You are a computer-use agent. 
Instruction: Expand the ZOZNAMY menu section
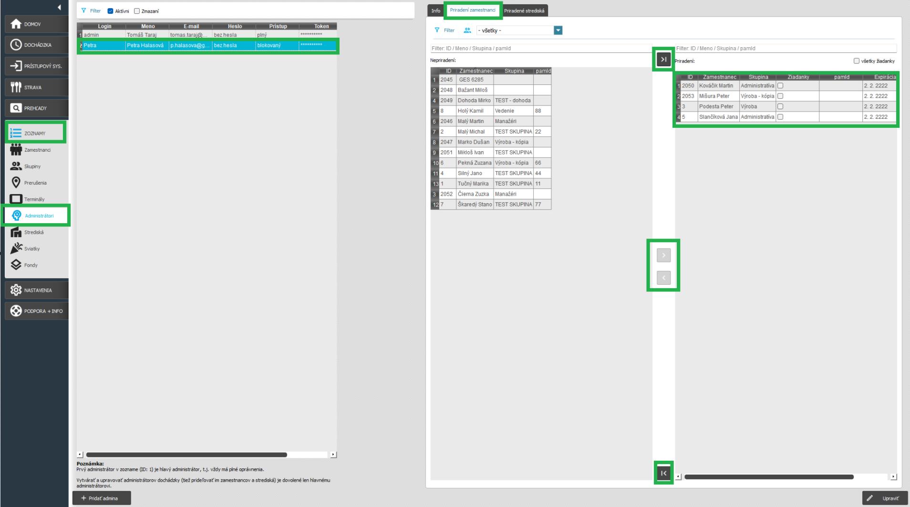tap(35, 133)
